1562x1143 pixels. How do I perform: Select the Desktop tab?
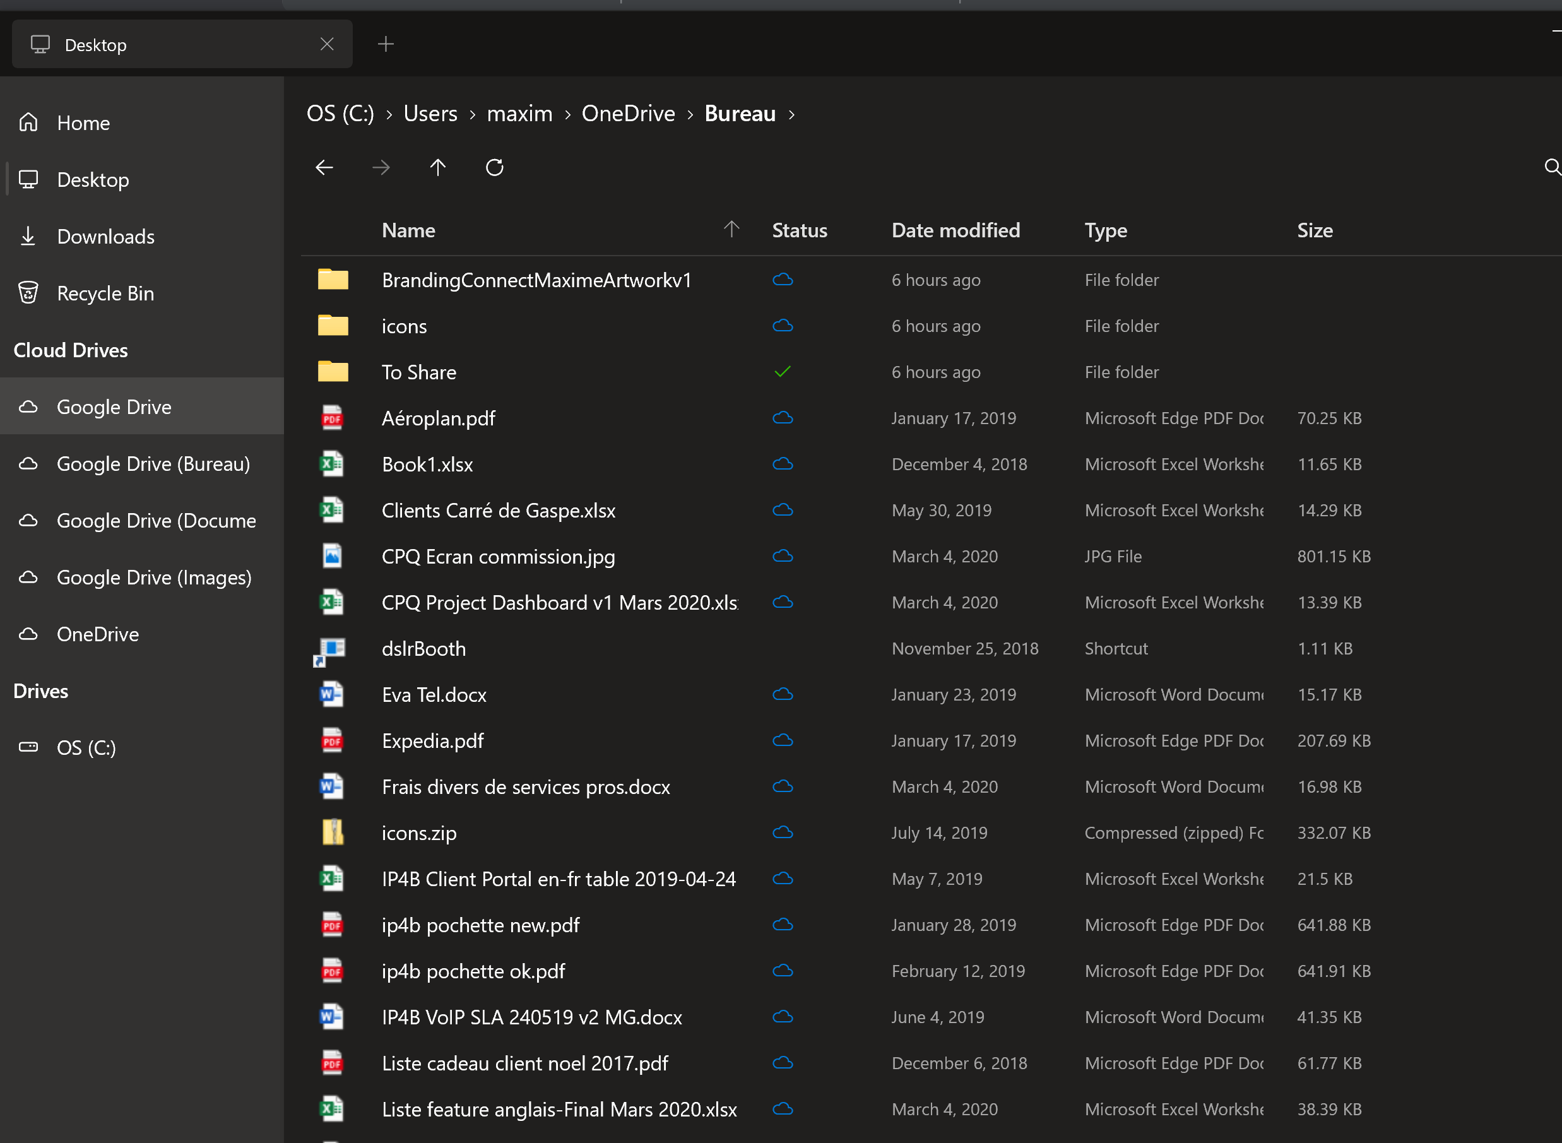[x=182, y=44]
